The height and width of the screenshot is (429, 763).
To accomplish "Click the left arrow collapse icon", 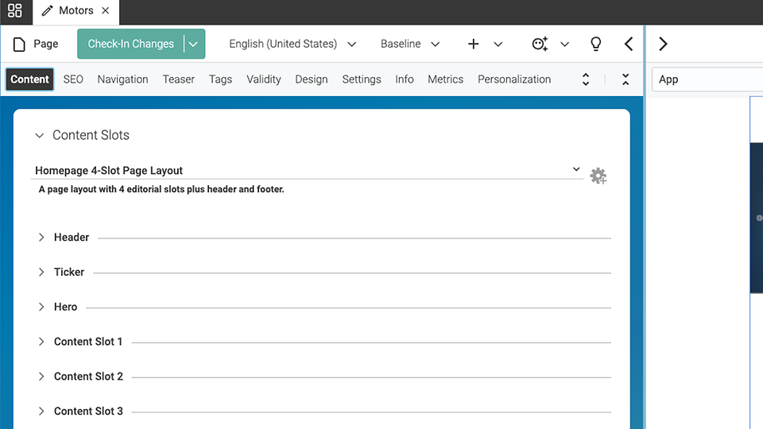I will coord(629,44).
